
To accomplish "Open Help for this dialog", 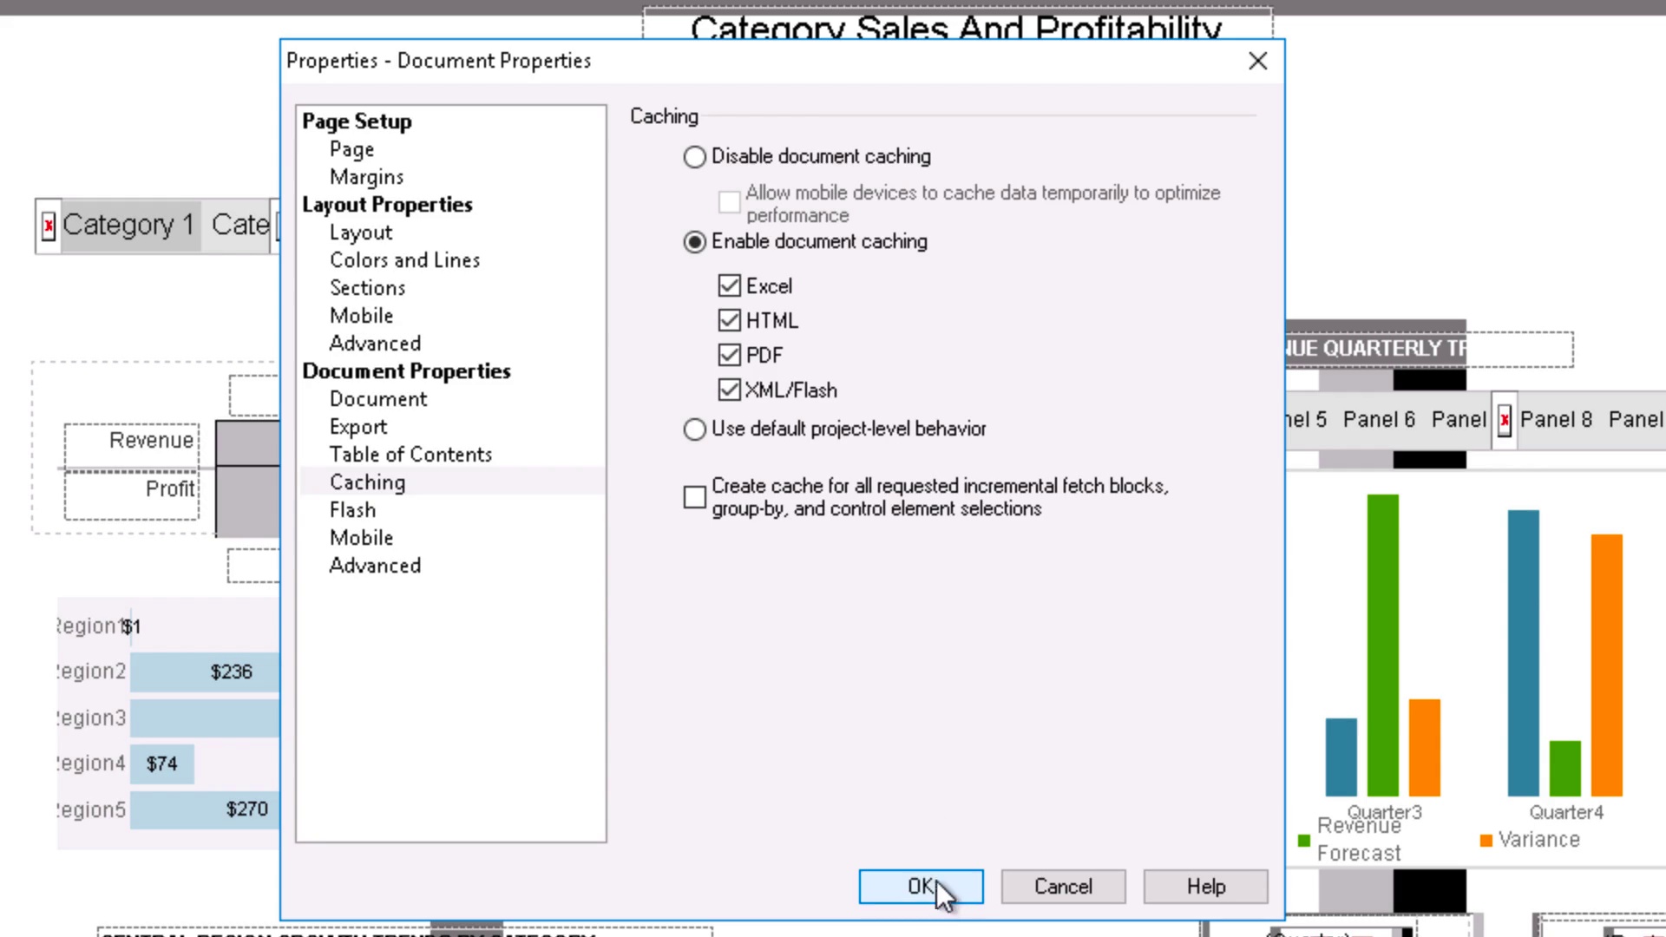I will (x=1205, y=887).
